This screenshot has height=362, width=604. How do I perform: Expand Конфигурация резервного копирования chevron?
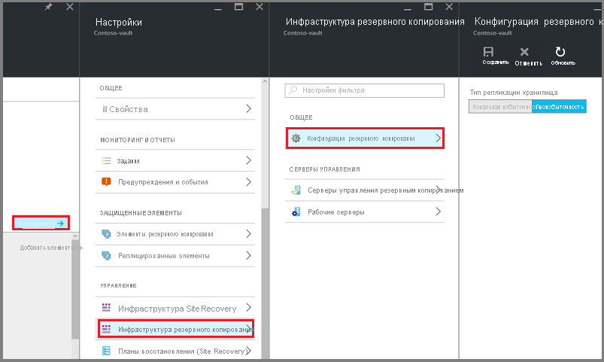438,138
